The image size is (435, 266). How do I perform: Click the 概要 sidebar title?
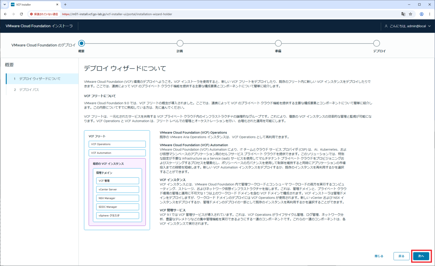coord(9,65)
